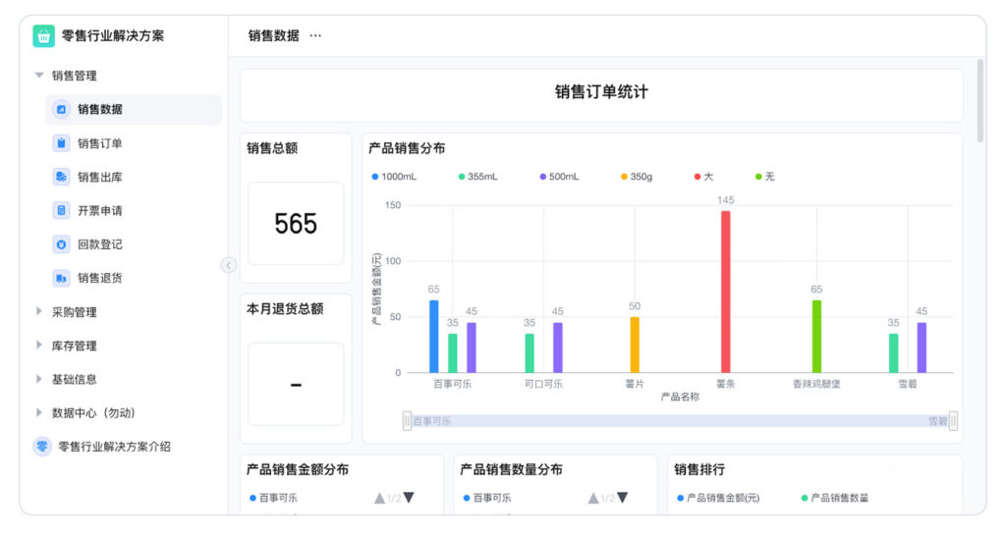This screenshot has height=536, width=1006.
Task: Go to next legend page in 产品销售金额分布
Action: pyautogui.click(x=409, y=498)
